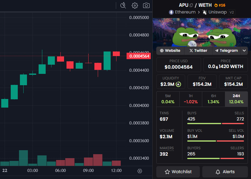251x179 pixels.
Task: Open chart axis settings hexagon icon
Action: pyautogui.click(x=140, y=171)
